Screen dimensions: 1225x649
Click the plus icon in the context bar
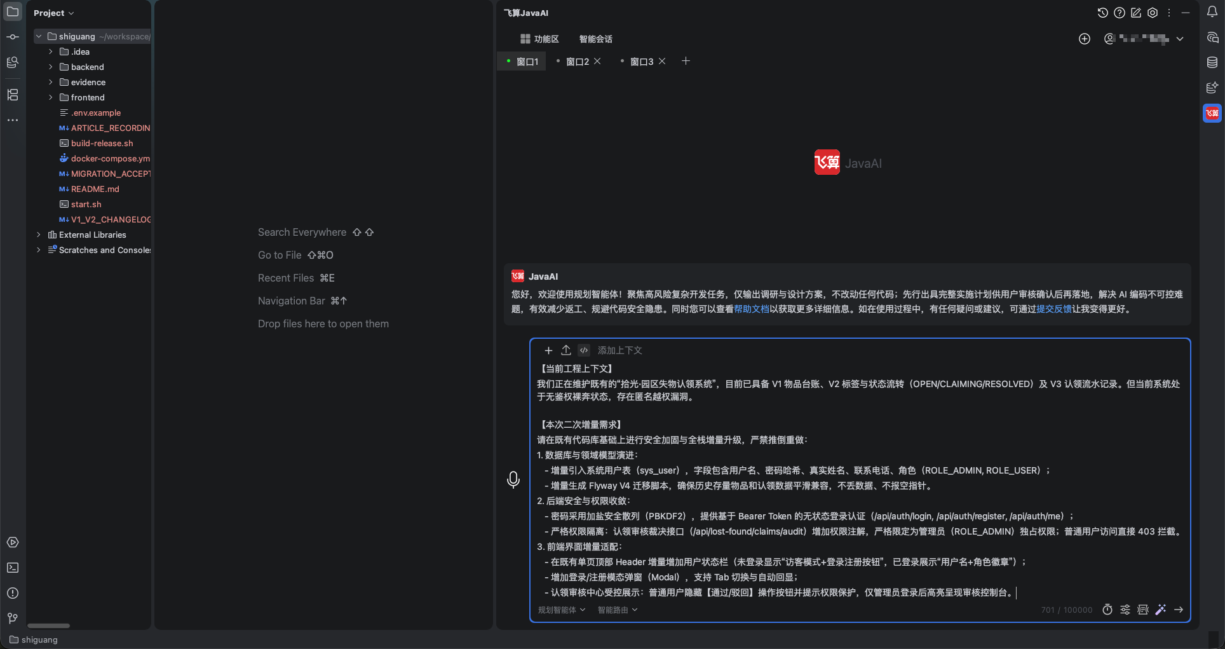tap(548, 350)
